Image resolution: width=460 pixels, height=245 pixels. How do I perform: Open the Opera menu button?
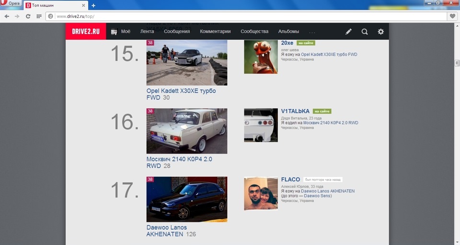[11, 3]
